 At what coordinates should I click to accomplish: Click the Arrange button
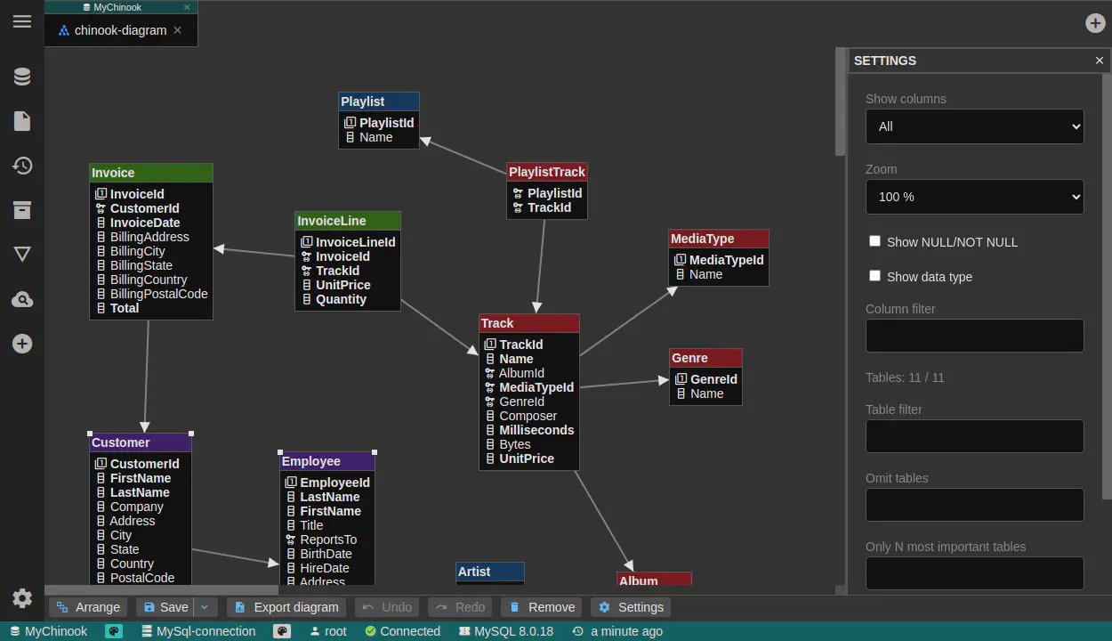click(x=87, y=606)
